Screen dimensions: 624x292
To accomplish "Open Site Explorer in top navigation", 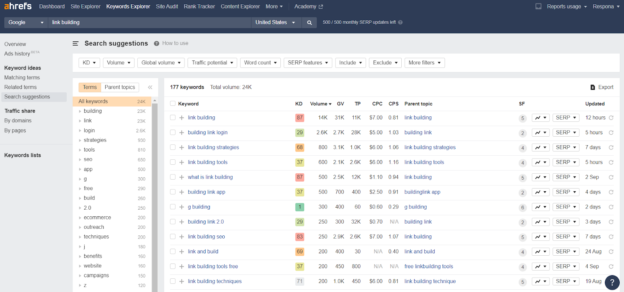I will (x=85, y=7).
